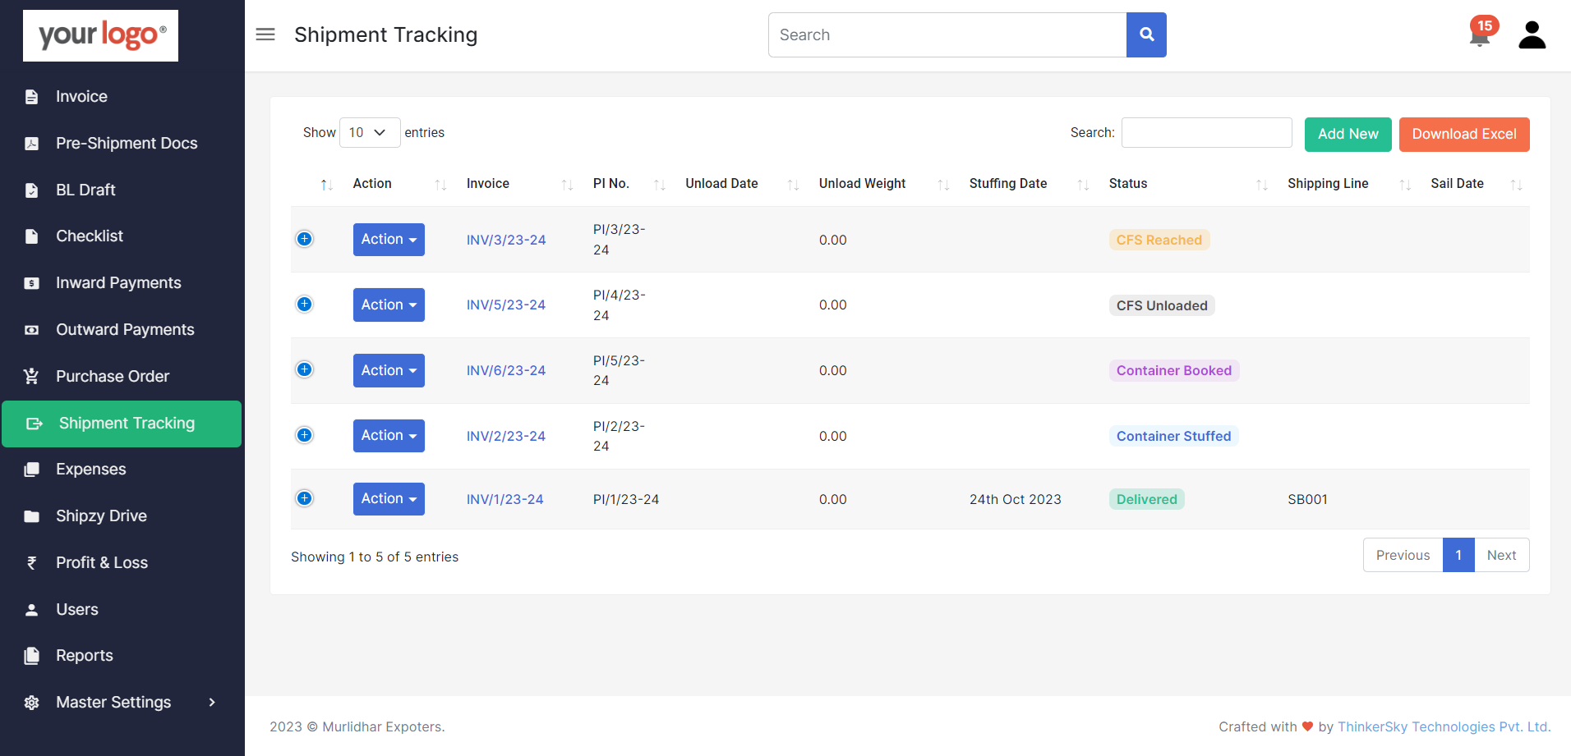Sort table by Invoice column arrows
1571x756 pixels.
pos(567,185)
